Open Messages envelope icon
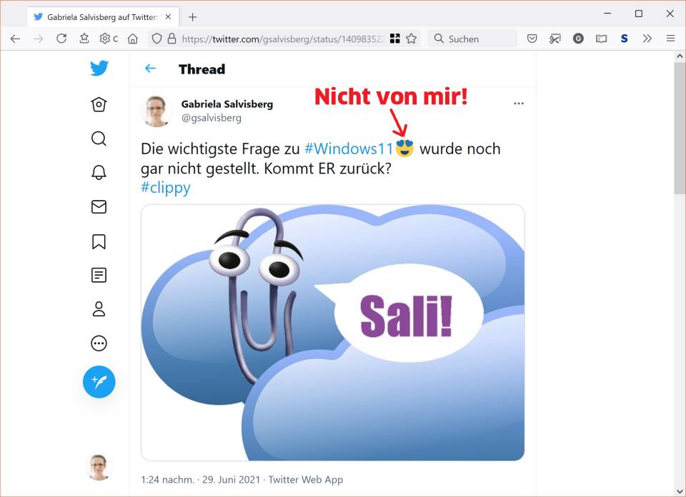686x497 pixels. (99, 207)
